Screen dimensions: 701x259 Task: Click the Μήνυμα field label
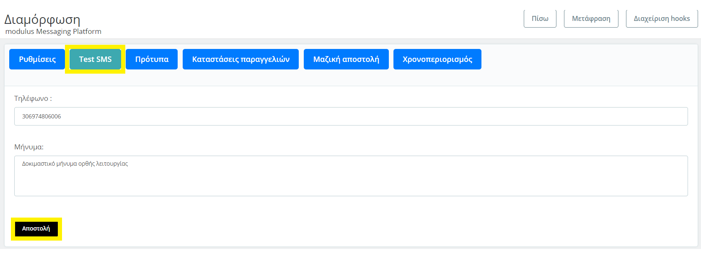(x=28, y=147)
